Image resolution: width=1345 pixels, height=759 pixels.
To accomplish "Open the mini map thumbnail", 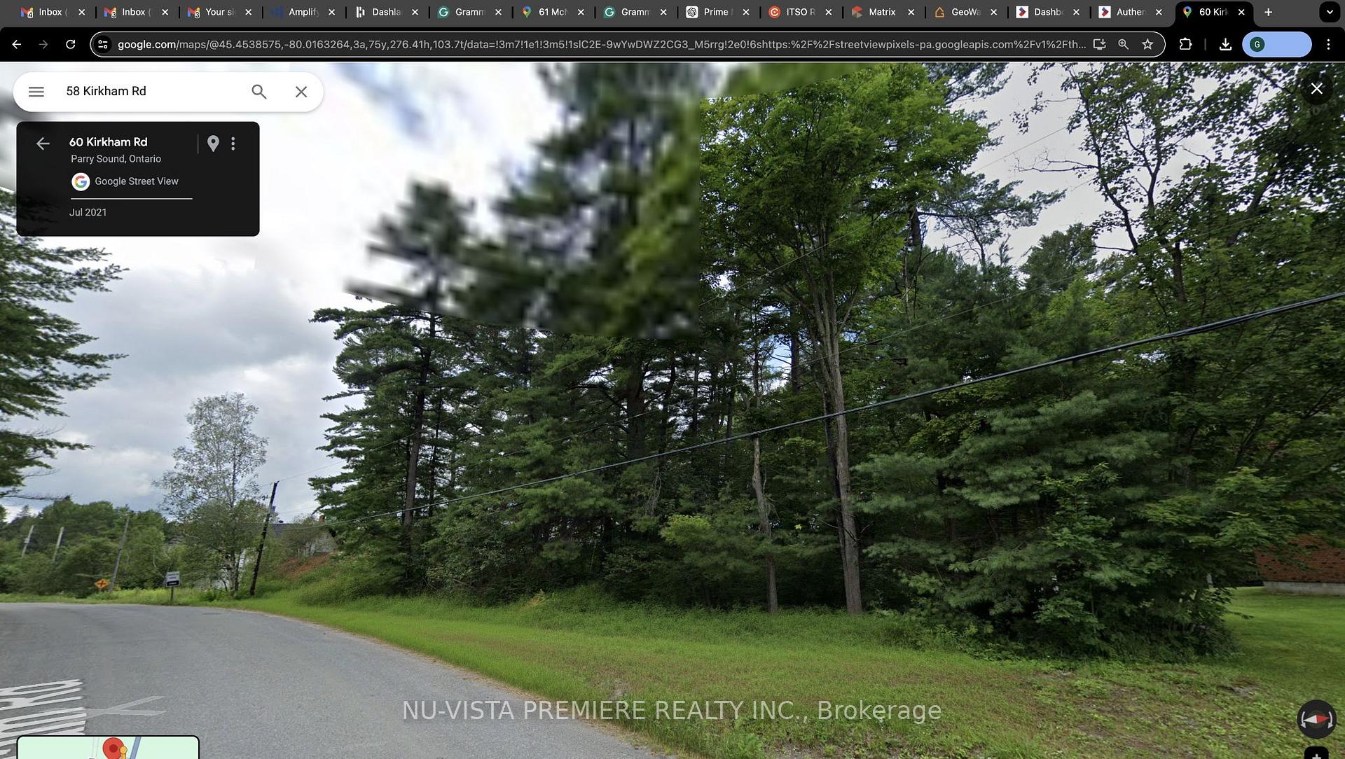I will pos(108,748).
